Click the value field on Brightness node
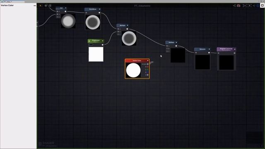265x149 pixels. (91, 45)
